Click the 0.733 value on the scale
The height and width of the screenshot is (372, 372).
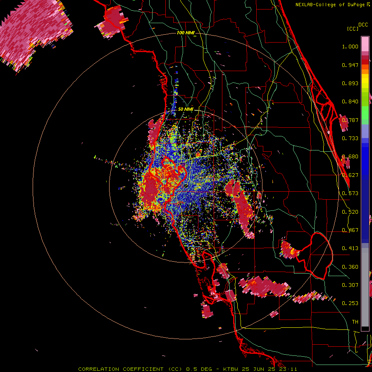point(350,138)
